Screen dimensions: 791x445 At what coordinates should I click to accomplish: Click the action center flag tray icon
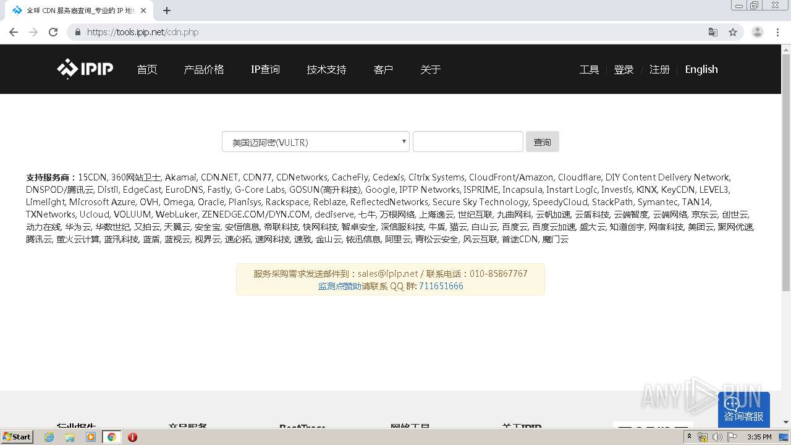[732, 437]
